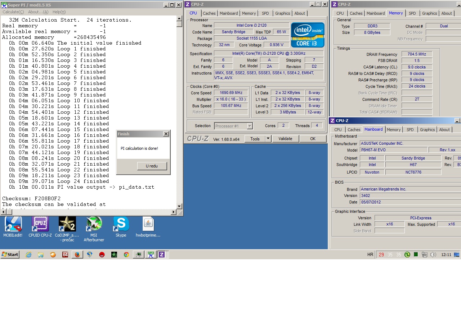461x332 pixels.
Task: Open the red 64 taskbar icon
Action: (65, 255)
